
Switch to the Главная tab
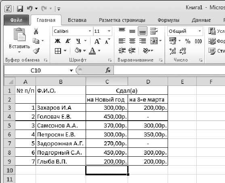(x=46, y=20)
